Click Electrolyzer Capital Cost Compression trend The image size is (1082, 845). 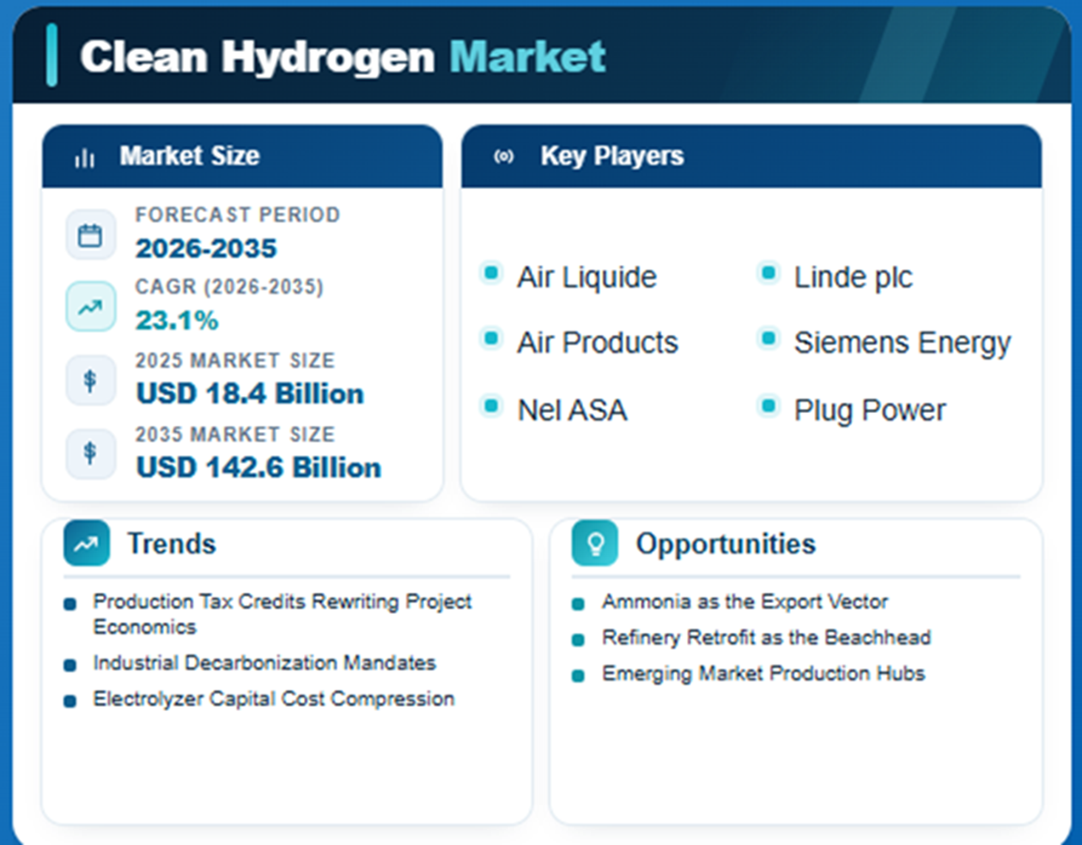[x=274, y=699]
